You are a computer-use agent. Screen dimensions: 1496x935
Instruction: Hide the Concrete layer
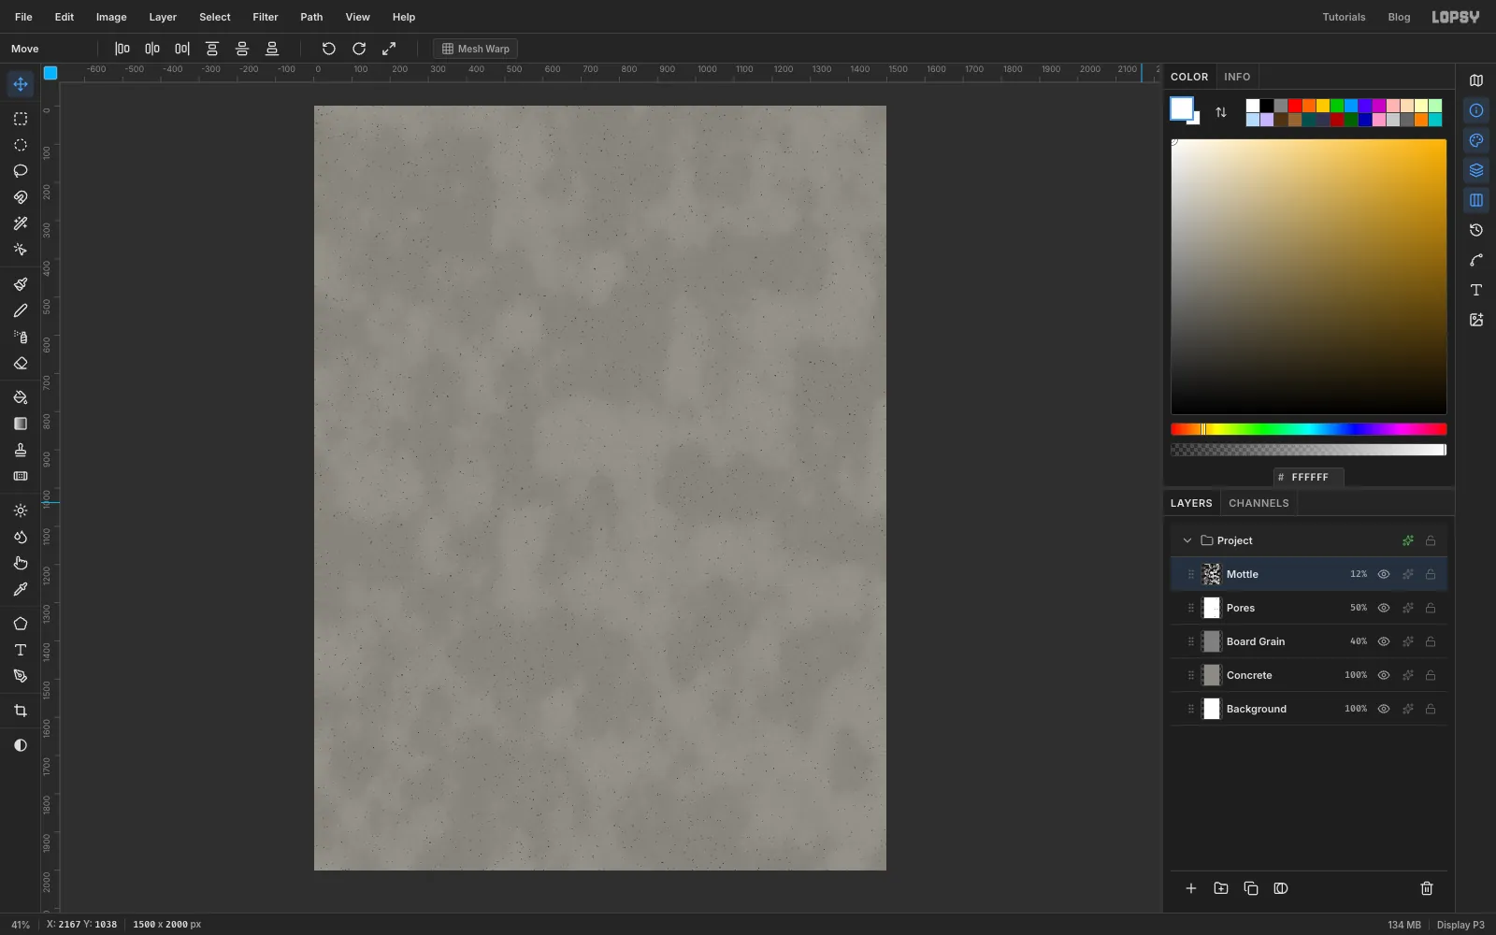1384,675
